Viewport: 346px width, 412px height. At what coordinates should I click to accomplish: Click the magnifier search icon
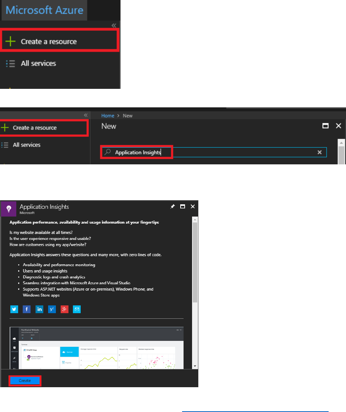[107, 152]
